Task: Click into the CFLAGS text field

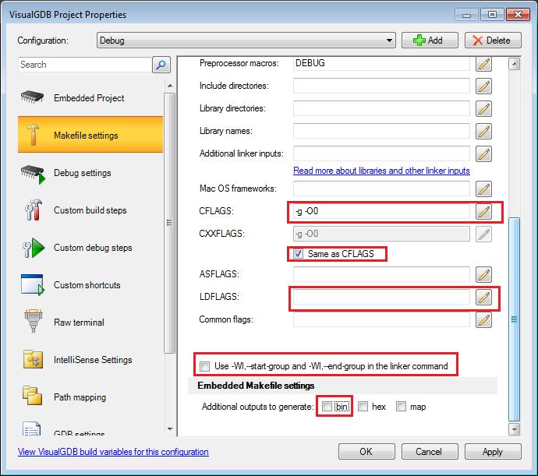Action: coord(381,211)
